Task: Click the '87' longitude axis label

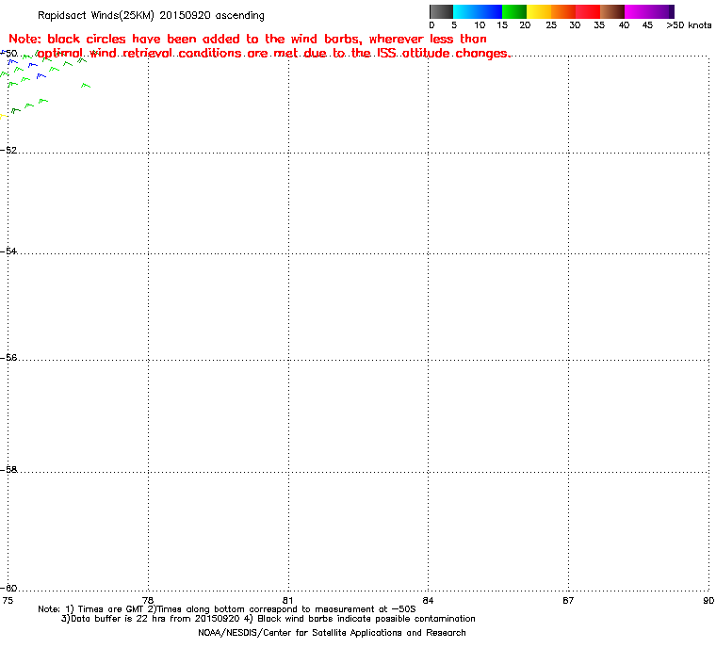Action: point(568,600)
